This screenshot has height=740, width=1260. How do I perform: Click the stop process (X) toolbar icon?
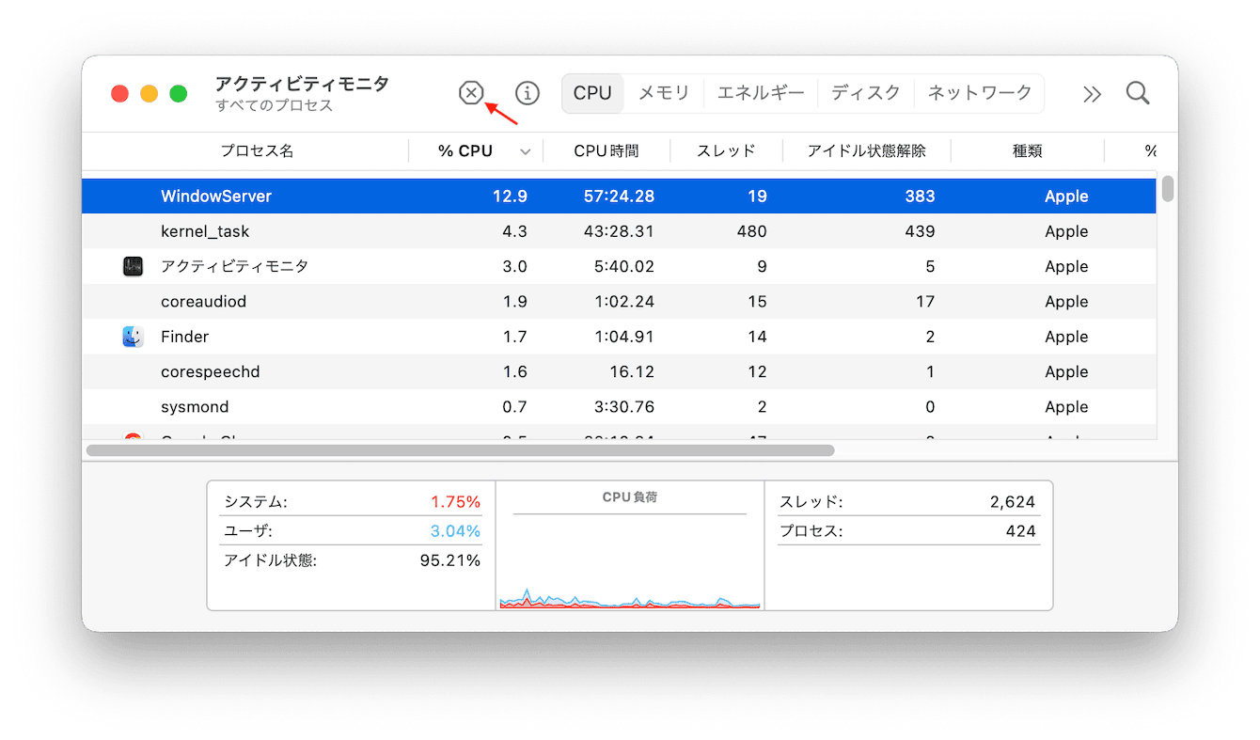point(471,93)
